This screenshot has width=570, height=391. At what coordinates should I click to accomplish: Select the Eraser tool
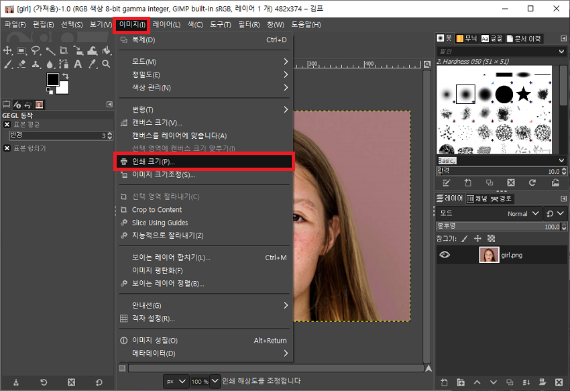(x=21, y=63)
